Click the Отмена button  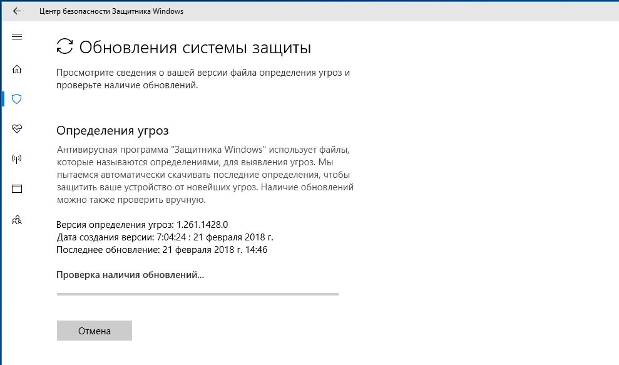point(95,331)
